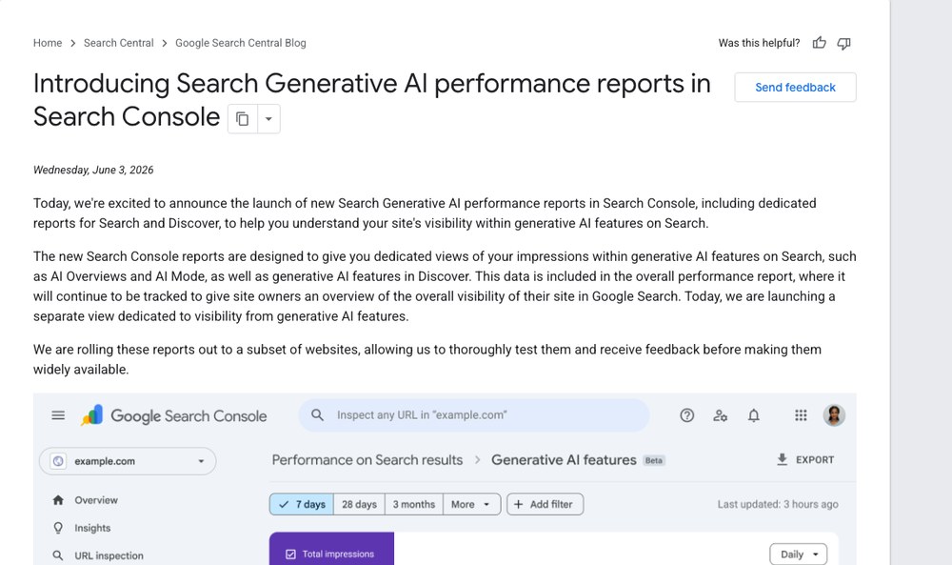Open the example.com property selector dropdown
The width and height of the screenshot is (952, 565).
point(128,461)
